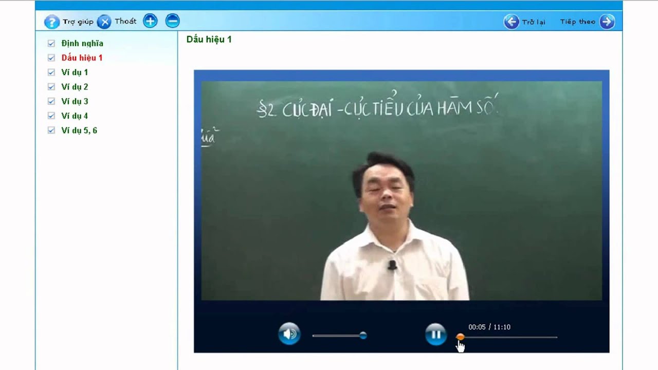Click the lecture video frame
Viewport: 658px width, 370px height.
tap(401, 191)
